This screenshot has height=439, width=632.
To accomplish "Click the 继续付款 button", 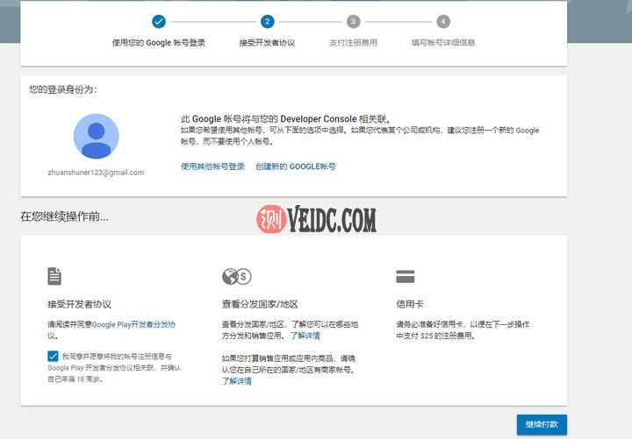I will (542, 424).
